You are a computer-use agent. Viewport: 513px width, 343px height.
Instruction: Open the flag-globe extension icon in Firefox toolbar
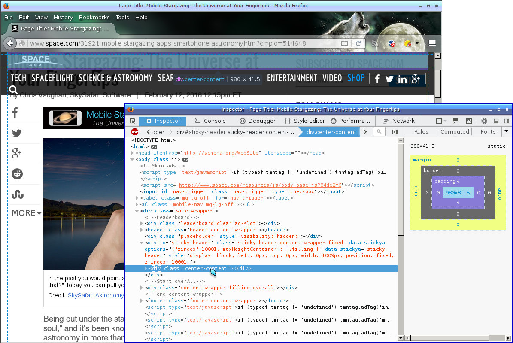pos(392,43)
